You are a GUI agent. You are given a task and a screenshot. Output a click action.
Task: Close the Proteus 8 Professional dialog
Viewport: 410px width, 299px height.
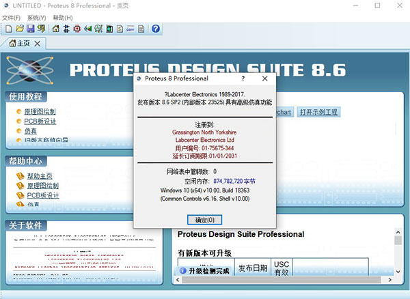pos(265,79)
